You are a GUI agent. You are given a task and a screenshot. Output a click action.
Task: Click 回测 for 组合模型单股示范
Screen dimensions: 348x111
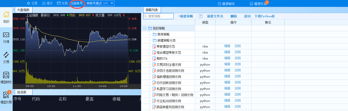pos(238,52)
